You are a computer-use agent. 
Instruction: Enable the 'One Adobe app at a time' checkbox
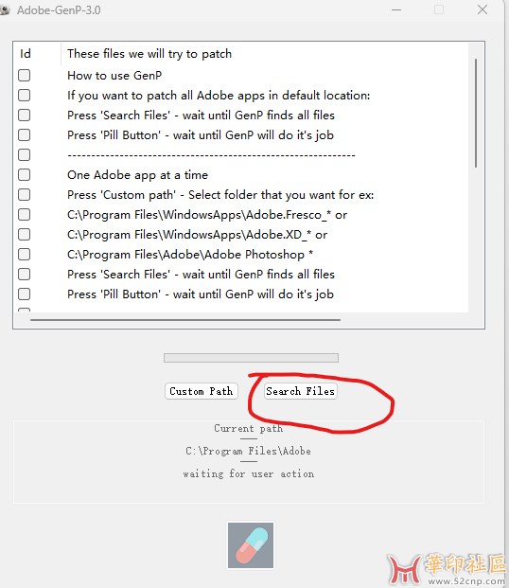click(25, 175)
